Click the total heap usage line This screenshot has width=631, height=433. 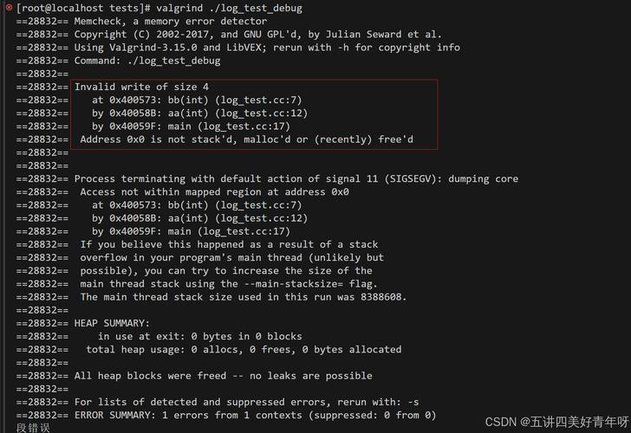[x=243, y=350]
